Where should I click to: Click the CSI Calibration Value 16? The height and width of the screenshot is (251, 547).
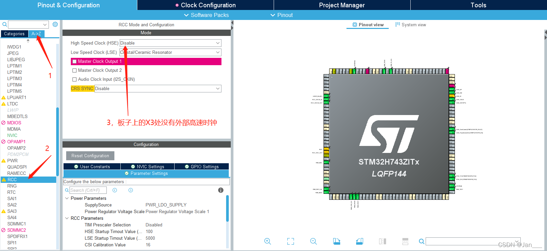tap(148, 245)
